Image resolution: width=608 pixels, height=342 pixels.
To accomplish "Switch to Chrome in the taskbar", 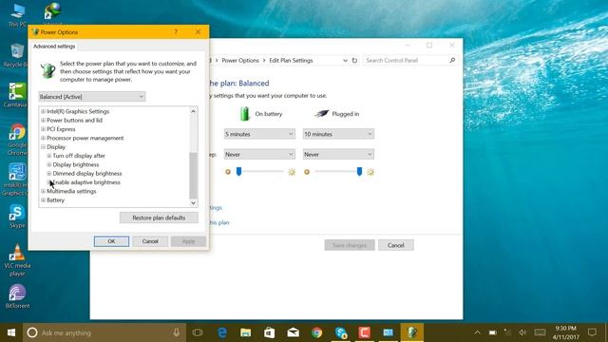I will [x=316, y=332].
